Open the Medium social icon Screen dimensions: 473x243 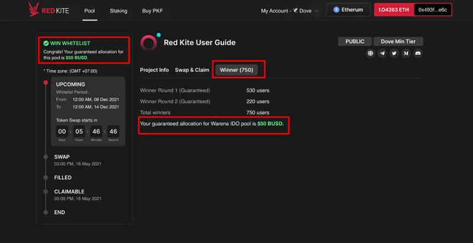pyautogui.click(x=406, y=53)
